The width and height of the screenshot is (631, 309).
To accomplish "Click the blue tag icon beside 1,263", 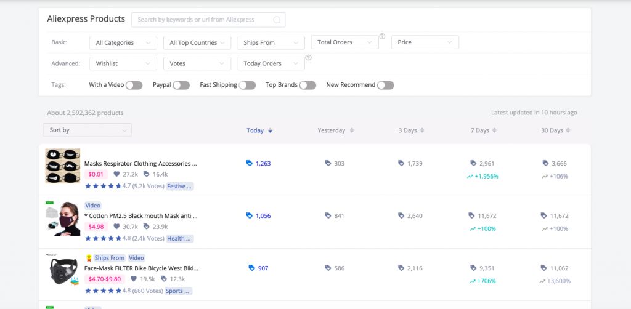I will 250,163.
